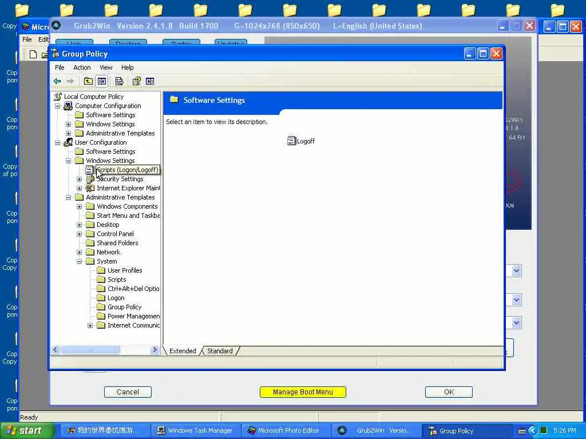Open the Logoff script item in right pane
Image resolution: width=586 pixels, height=439 pixels.
point(301,141)
